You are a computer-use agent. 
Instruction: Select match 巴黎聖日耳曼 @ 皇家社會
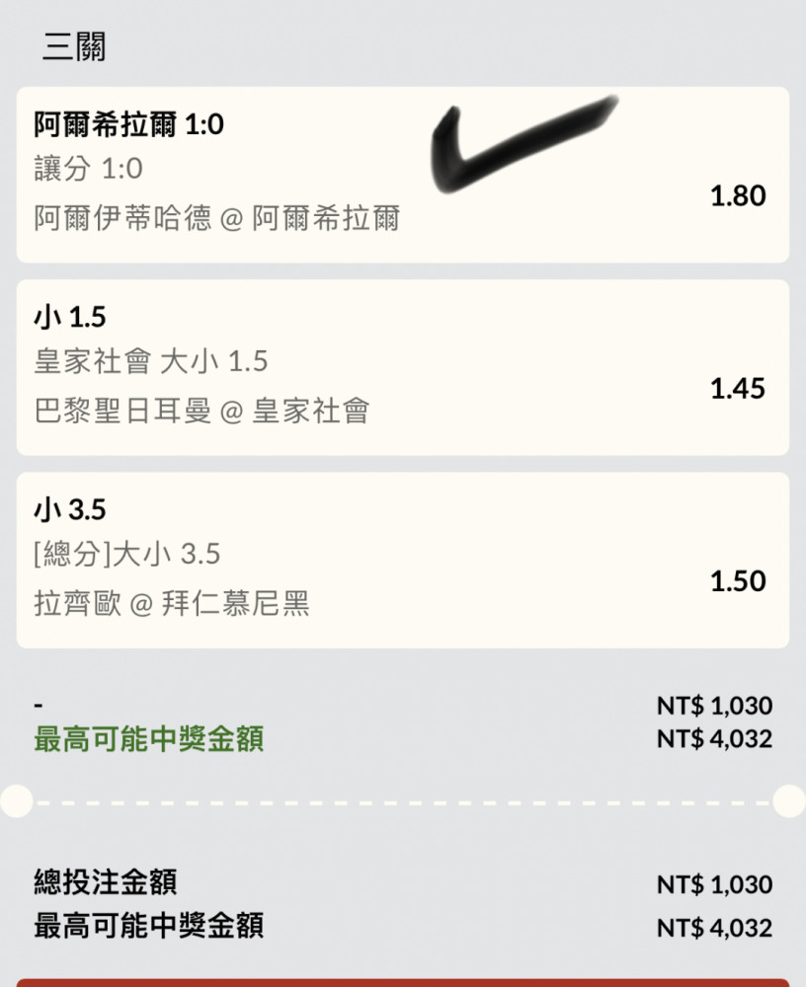coord(201,411)
